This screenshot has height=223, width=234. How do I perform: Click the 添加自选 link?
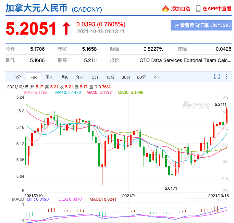tap(181, 9)
